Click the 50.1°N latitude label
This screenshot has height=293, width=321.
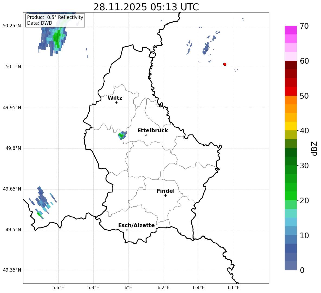pos(13,67)
